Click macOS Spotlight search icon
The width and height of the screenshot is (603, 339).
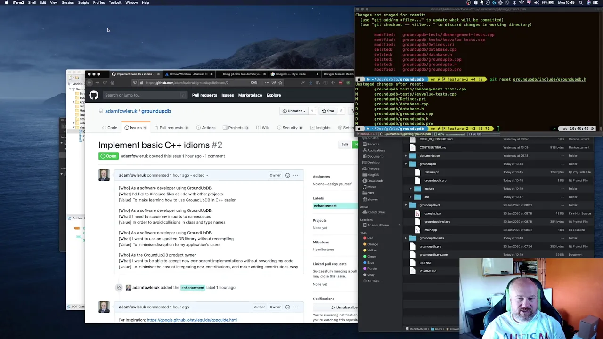[x=580, y=3]
